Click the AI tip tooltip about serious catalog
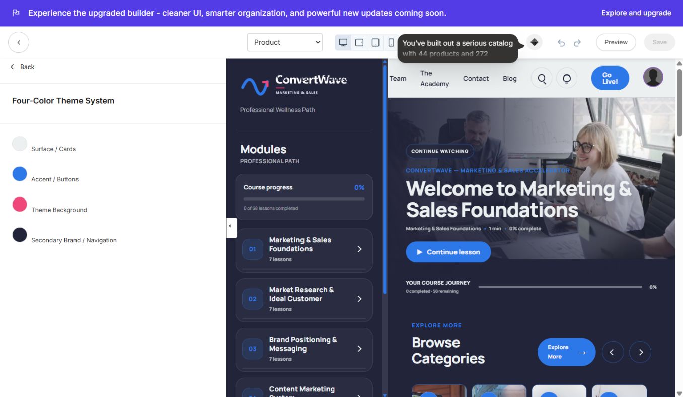 tap(458, 48)
